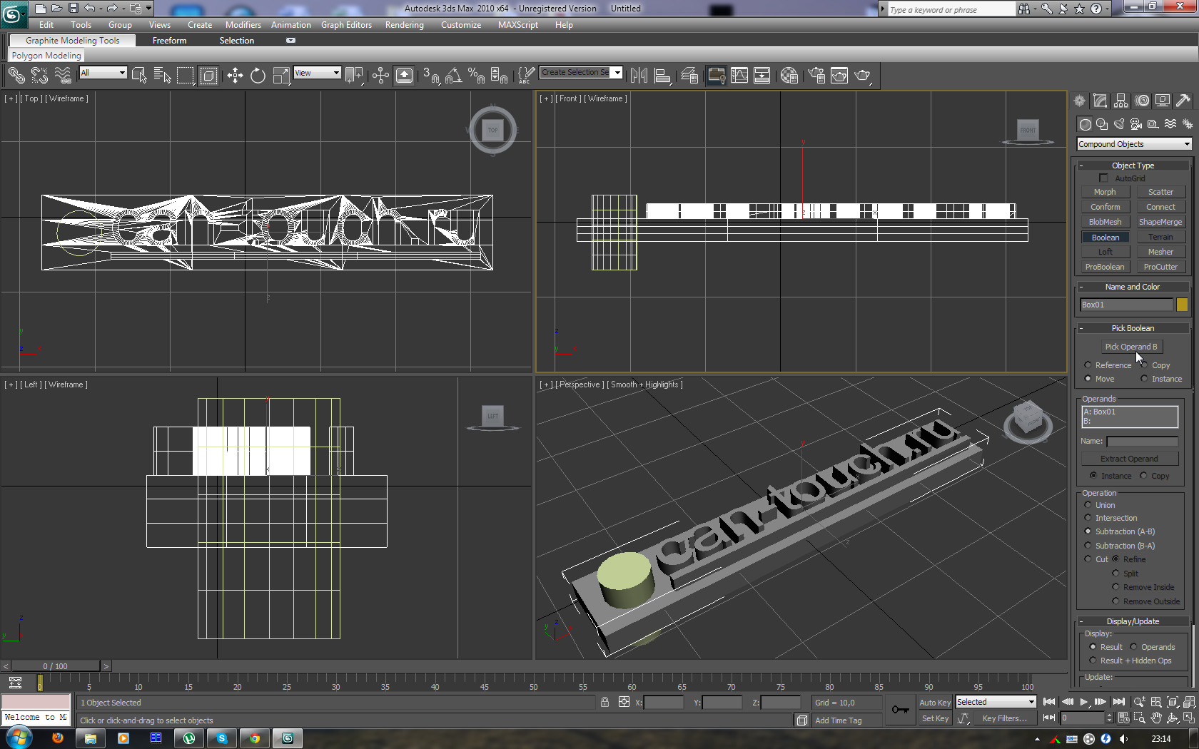
Task: Open the Material Editor icon
Action: (789, 76)
